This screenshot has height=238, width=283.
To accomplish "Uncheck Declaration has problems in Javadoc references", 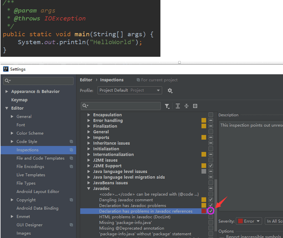I will (211, 211).
